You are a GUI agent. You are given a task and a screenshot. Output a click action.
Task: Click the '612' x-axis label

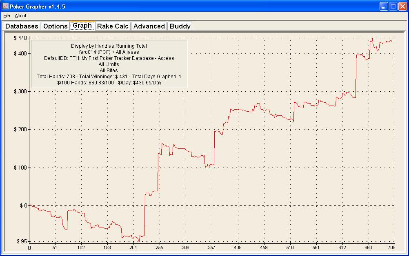tap(342, 247)
